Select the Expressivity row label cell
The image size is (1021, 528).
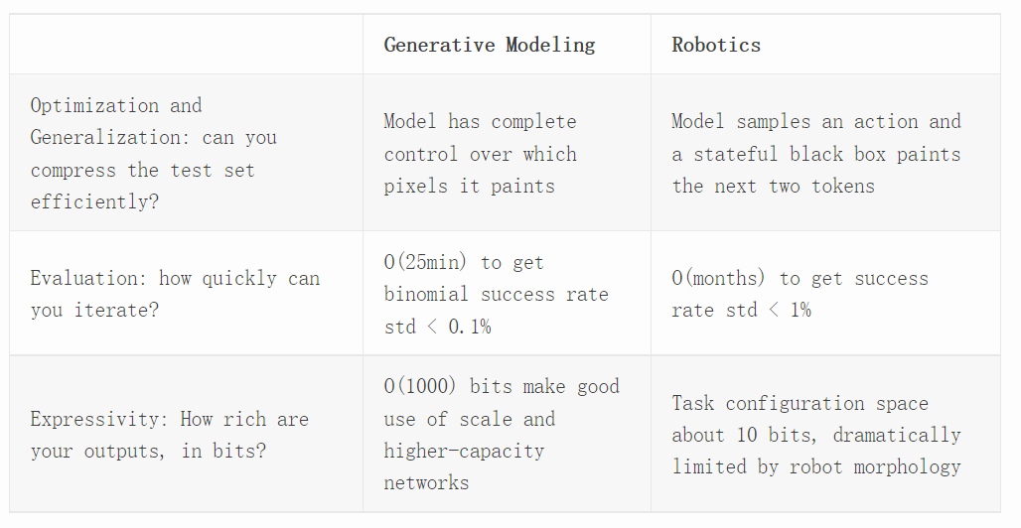click(169, 435)
